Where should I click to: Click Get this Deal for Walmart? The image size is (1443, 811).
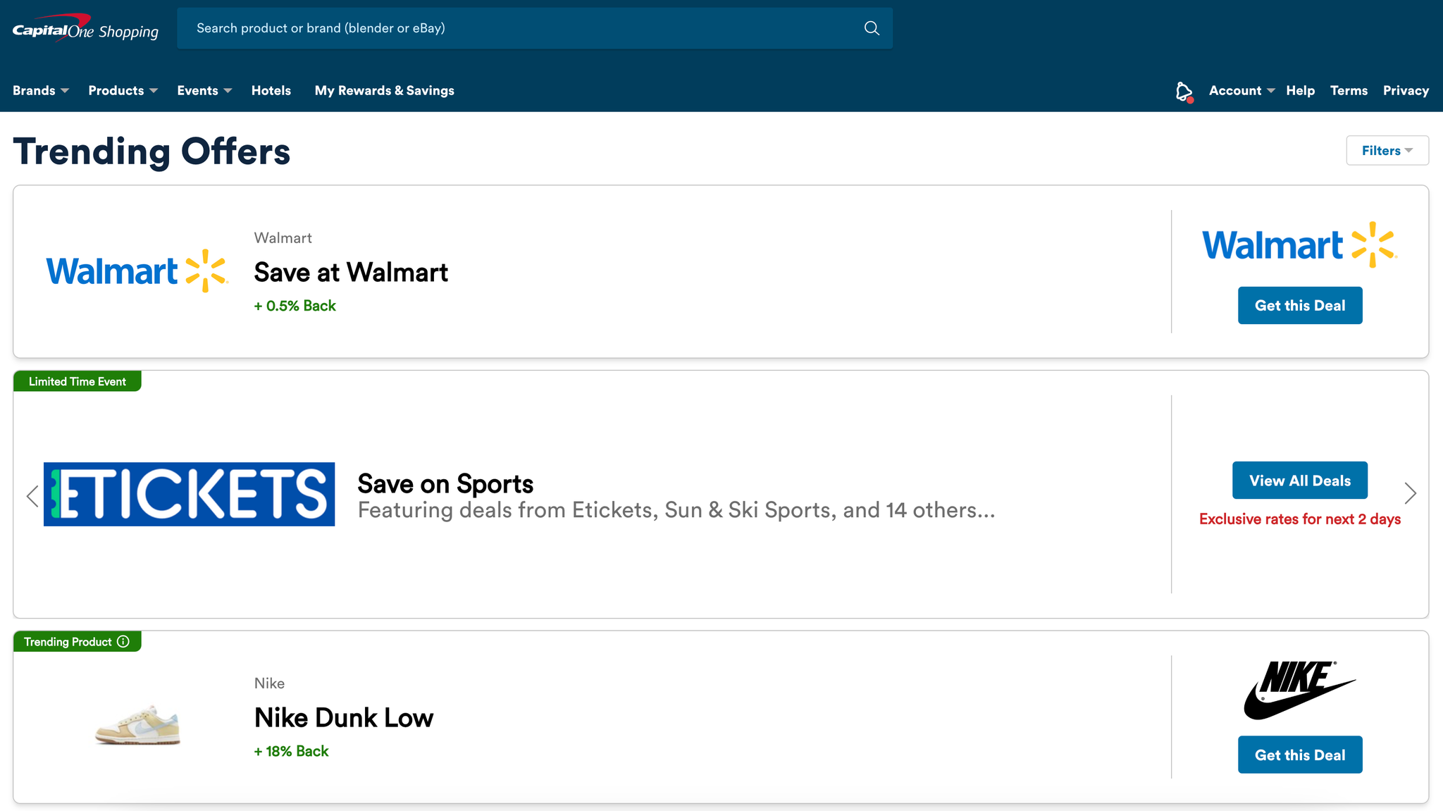(1300, 305)
